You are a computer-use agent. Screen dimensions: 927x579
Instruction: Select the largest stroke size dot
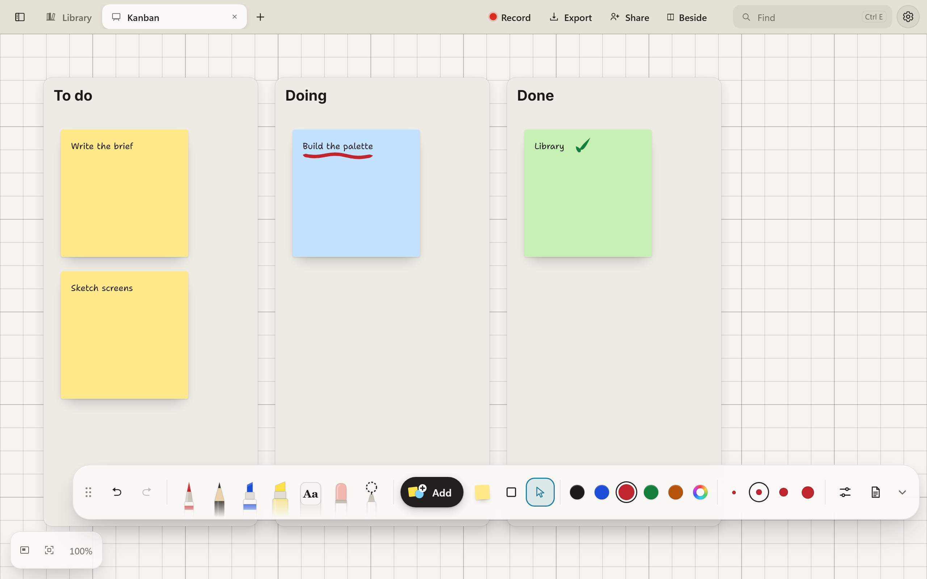click(x=808, y=492)
